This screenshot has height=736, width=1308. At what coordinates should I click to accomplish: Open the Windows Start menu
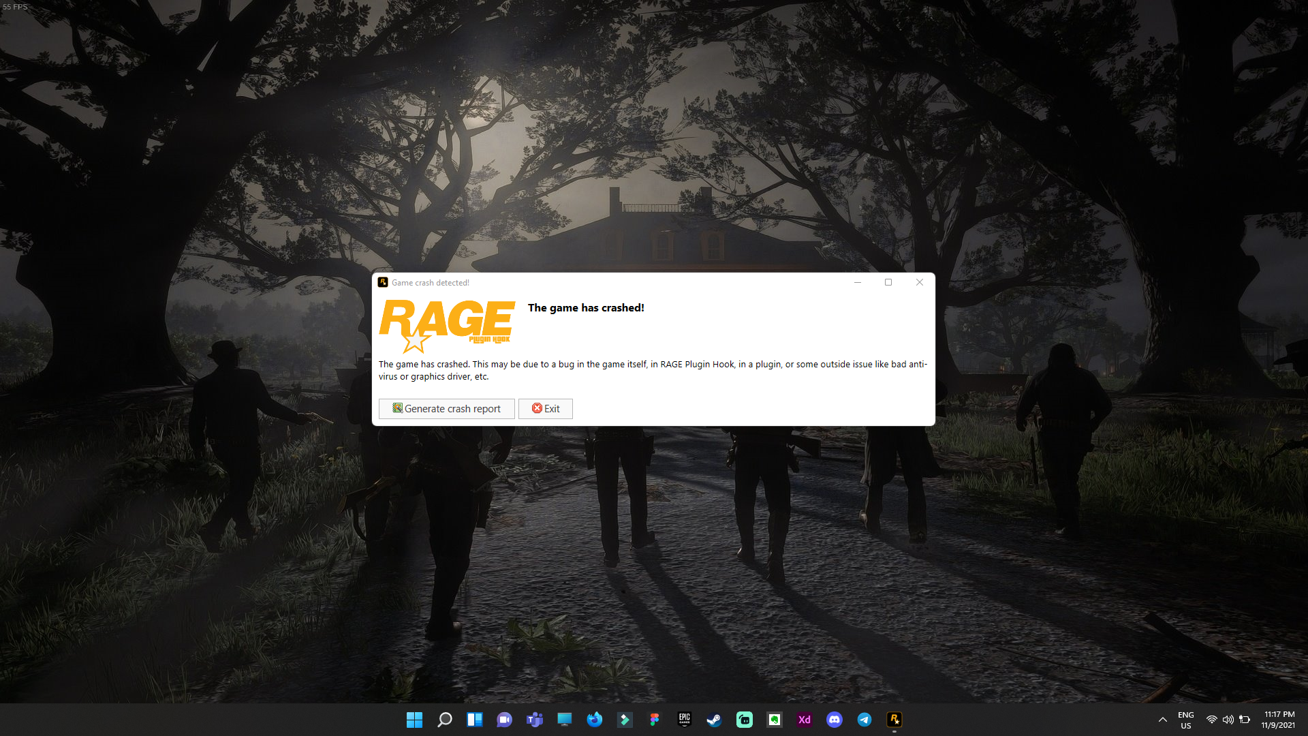pos(414,720)
